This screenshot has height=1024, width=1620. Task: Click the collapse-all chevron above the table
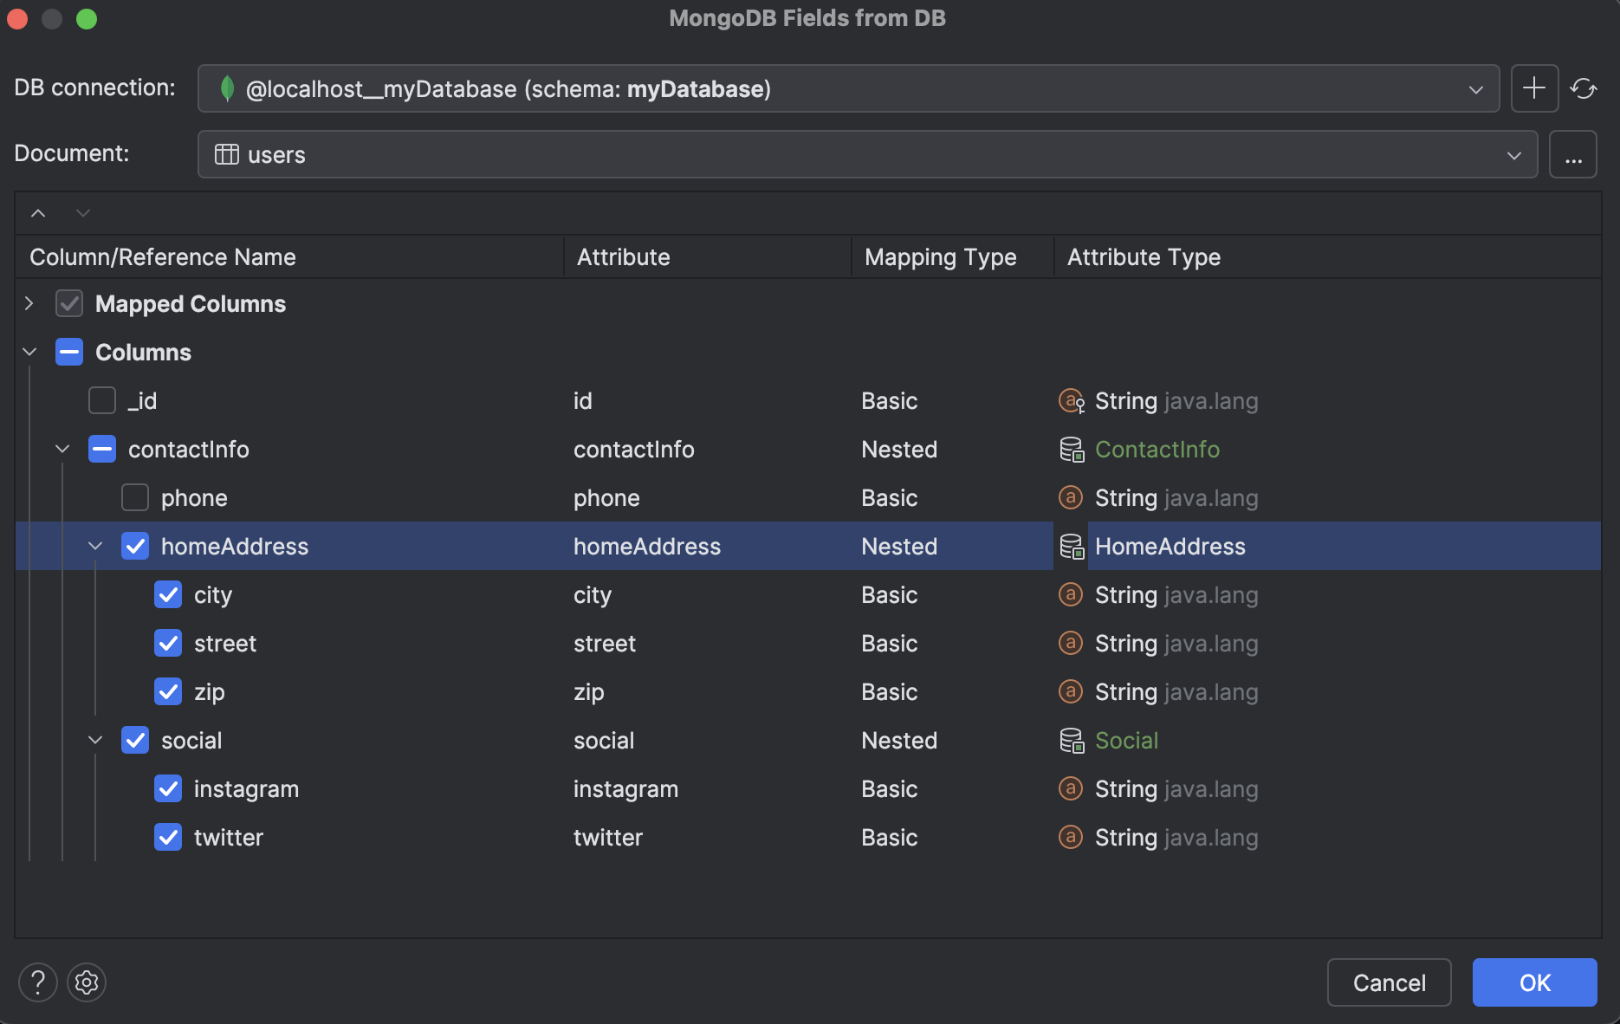click(37, 212)
